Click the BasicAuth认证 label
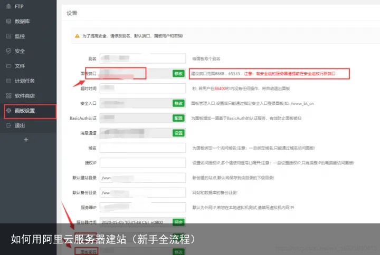Image resolution: width=380 pixels, height=255 pixels. [83, 119]
